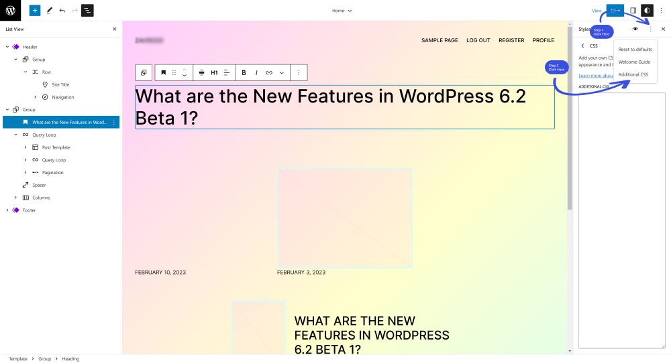Open the Home template dropdown

[342, 11]
